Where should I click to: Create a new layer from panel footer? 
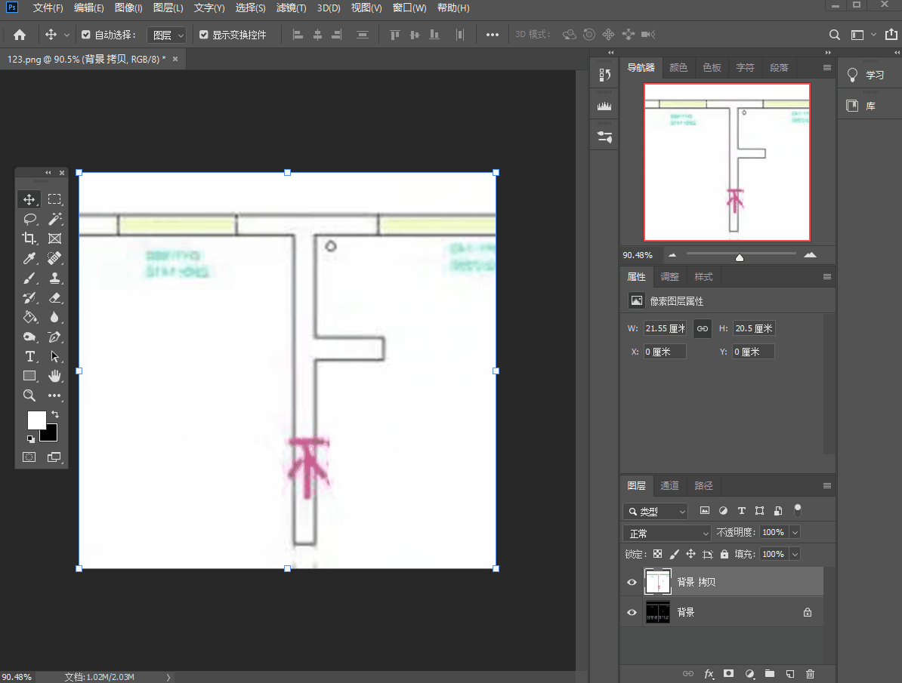(x=790, y=674)
